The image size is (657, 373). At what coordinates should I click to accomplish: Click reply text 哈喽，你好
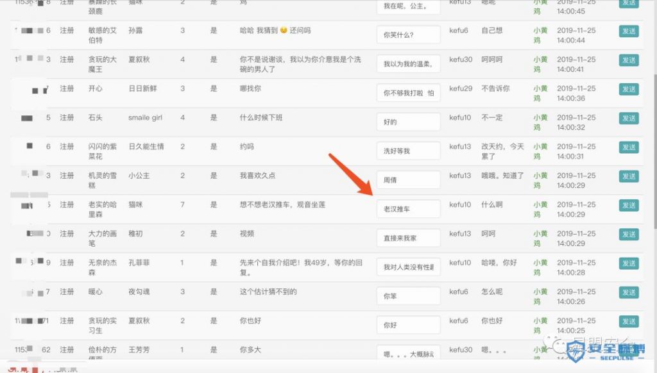499,263
